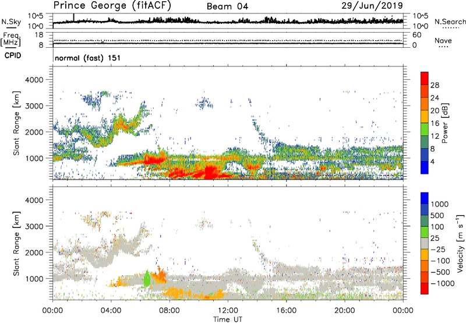
Task: Pick the bottom blue segment of the power color bar
Action: coord(425,167)
